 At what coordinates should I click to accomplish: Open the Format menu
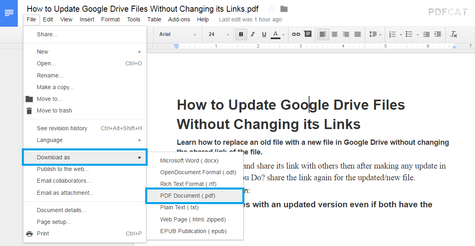click(110, 19)
